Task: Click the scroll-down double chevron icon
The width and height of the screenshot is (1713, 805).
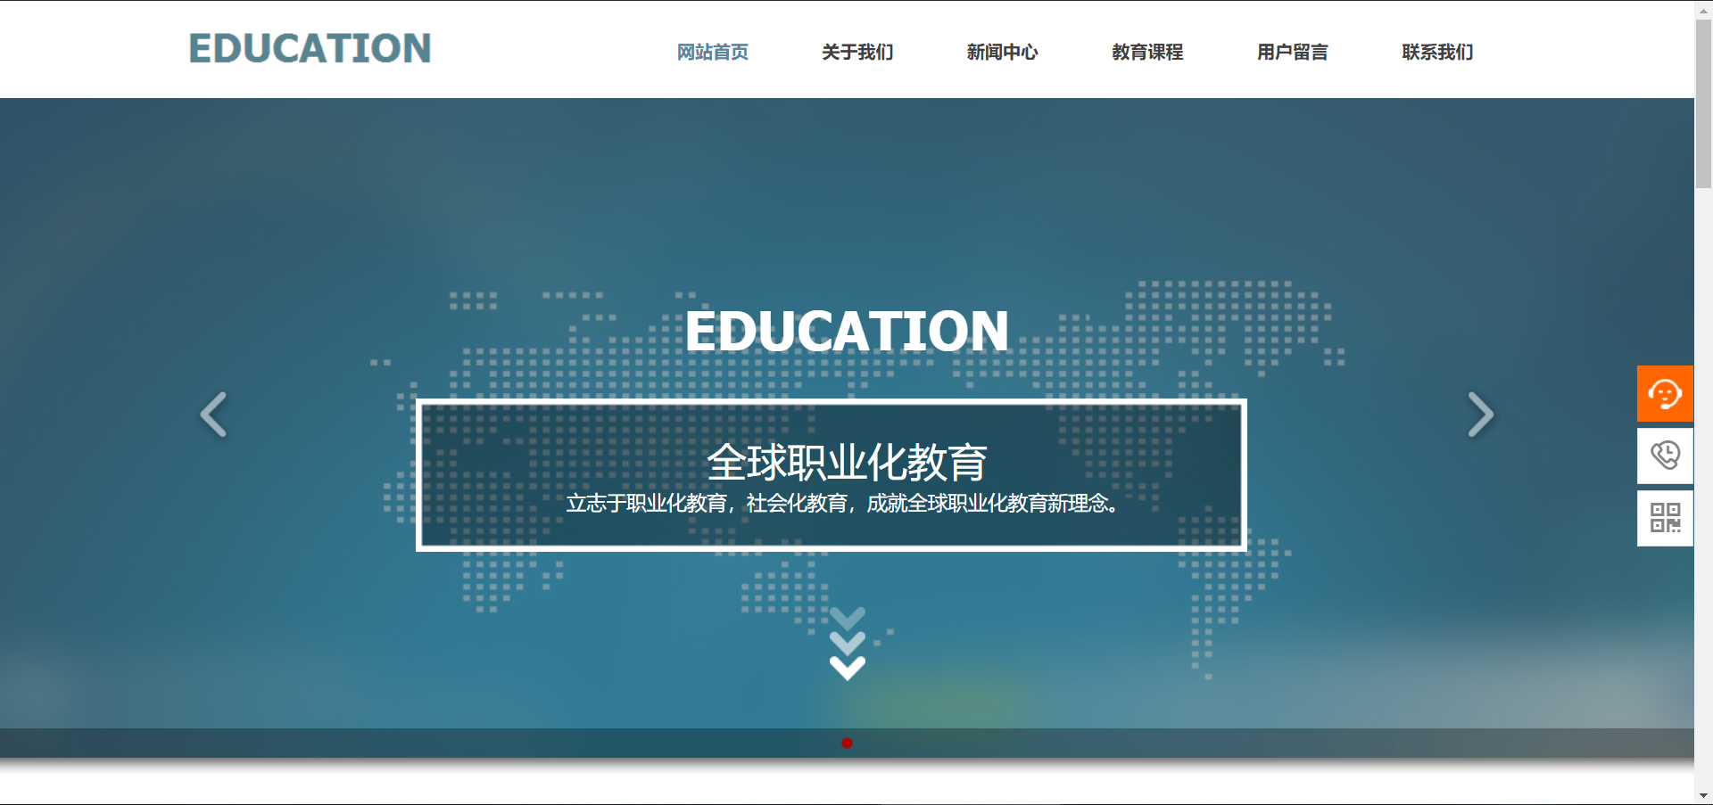Action: tap(847, 645)
